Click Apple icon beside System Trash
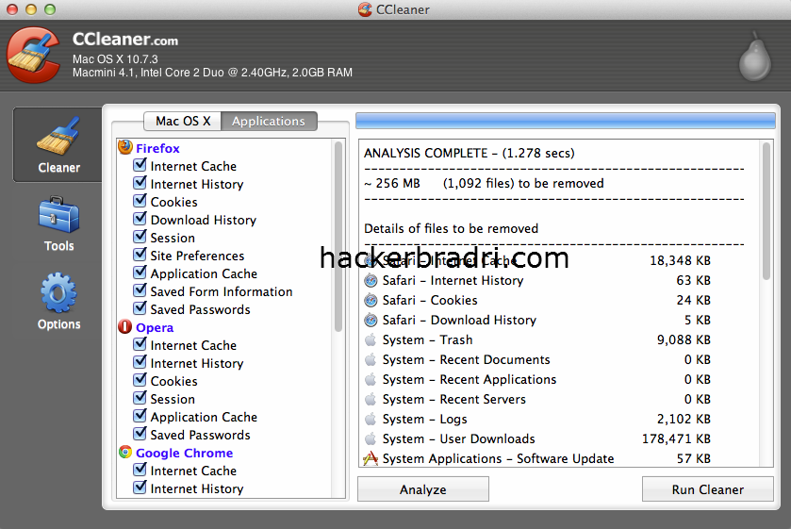Screen dimensions: 791x529 click(x=371, y=339)
